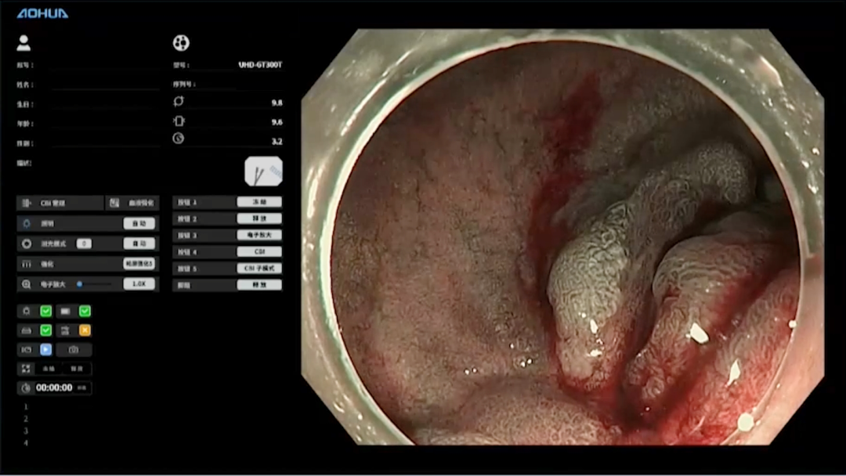Toggle the green checkbox next to the monitor icon

coord(85,311)
